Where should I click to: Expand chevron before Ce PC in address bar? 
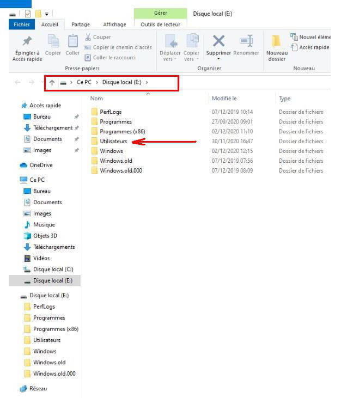point(71,83)
